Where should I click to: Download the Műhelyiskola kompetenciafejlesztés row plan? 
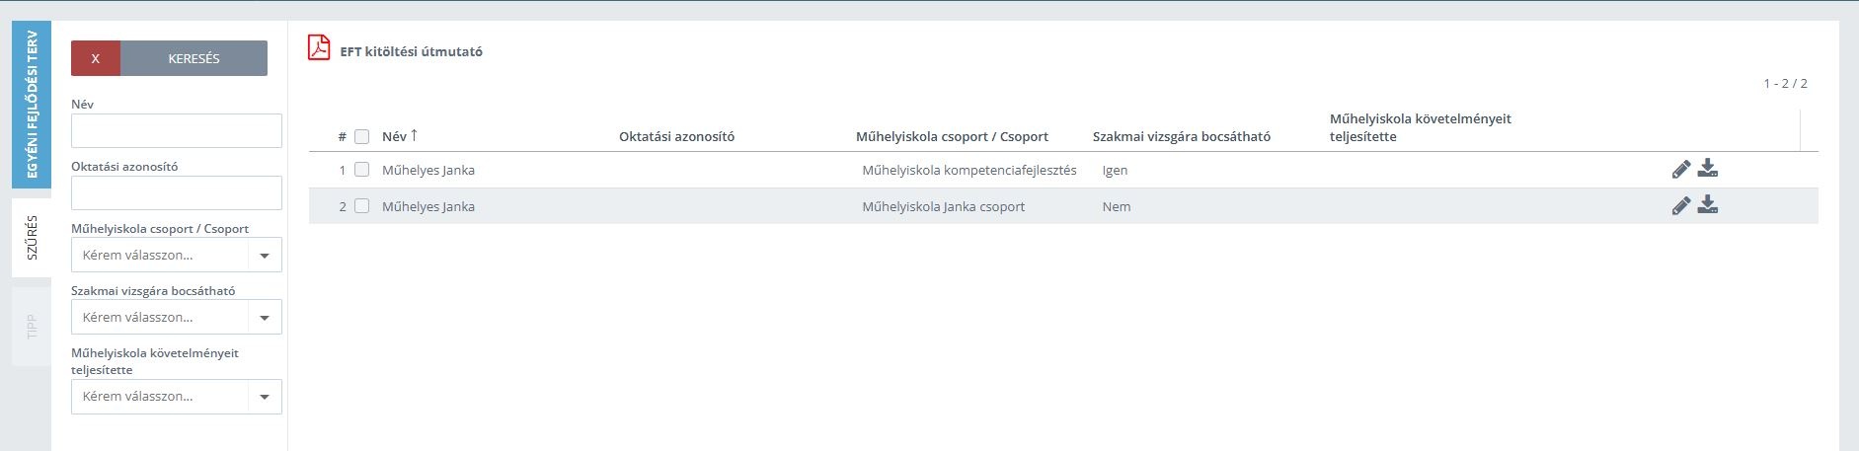click(x=1708, y=169)
